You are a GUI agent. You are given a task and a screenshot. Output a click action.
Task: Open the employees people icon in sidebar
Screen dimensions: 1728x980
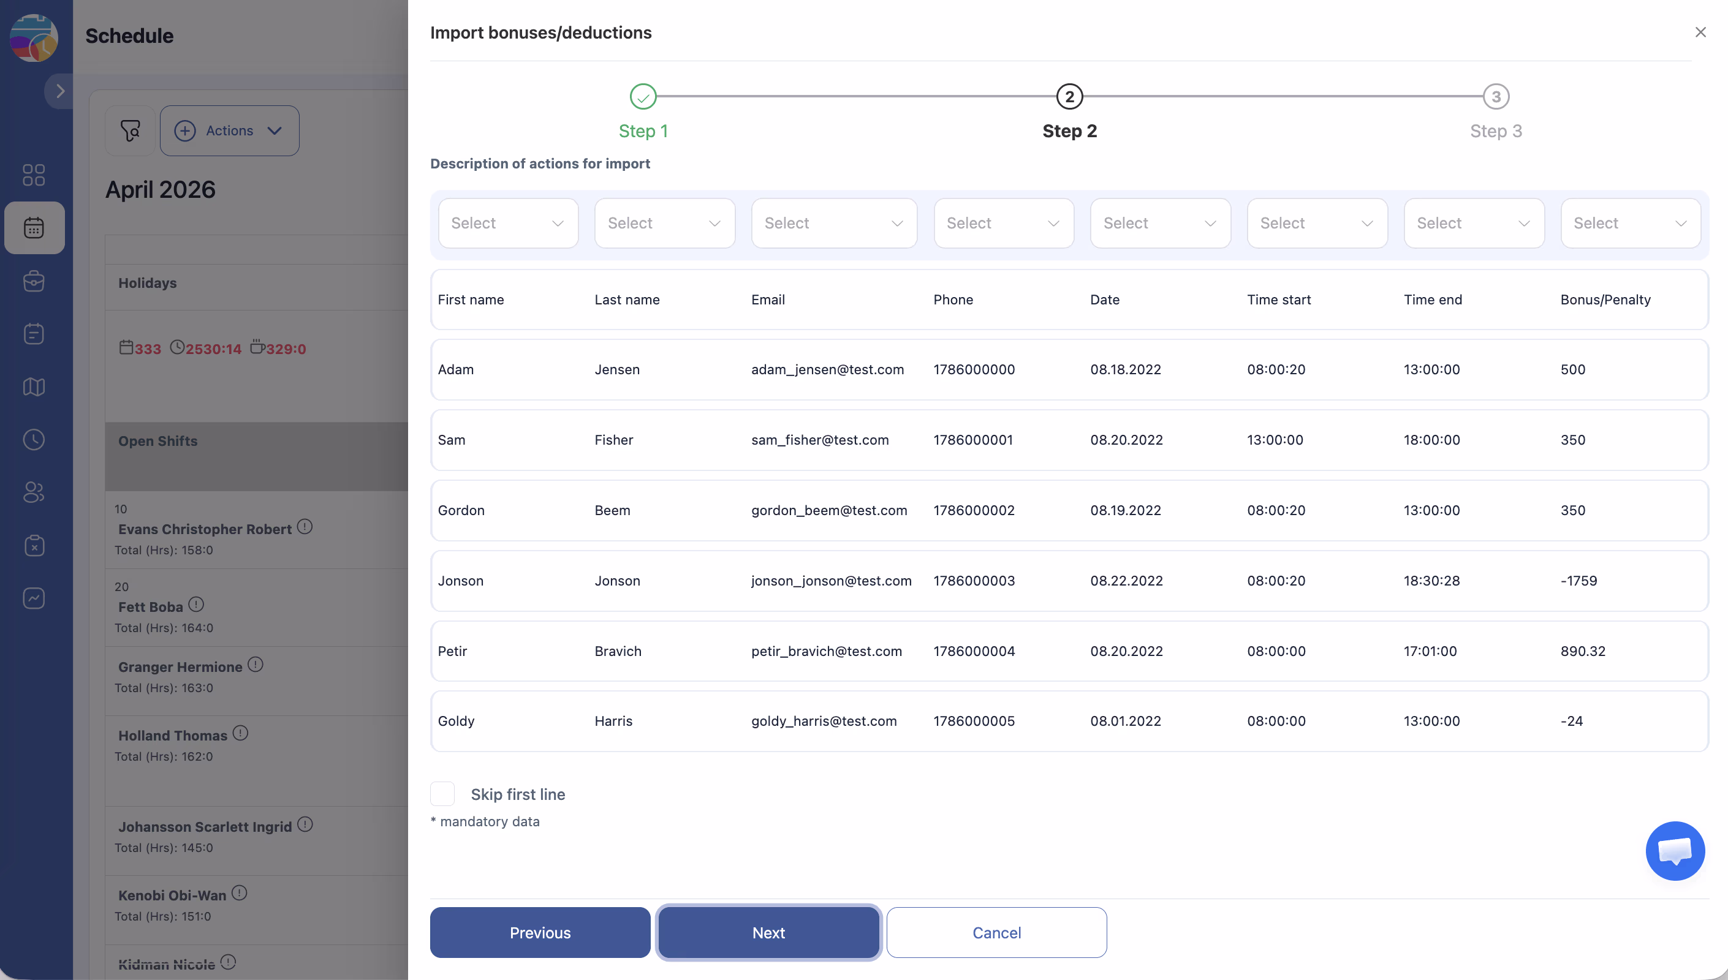tap(34, 492)
